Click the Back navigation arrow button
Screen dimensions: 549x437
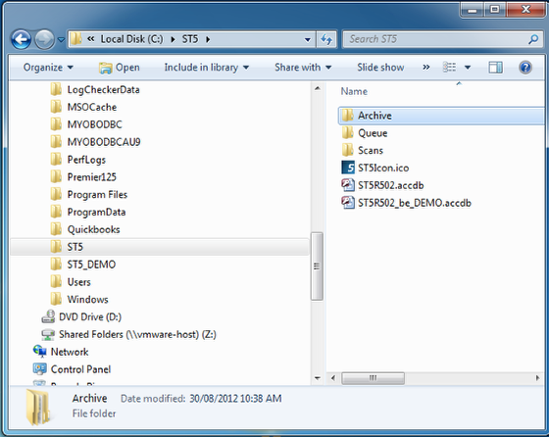tap(21, 39)
